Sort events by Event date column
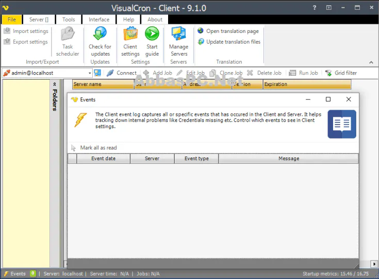The height and width of the screenshot is (279, 379). 104,159
